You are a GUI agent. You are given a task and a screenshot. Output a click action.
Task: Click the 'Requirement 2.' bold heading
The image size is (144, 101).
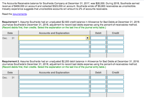click(11, 61)
